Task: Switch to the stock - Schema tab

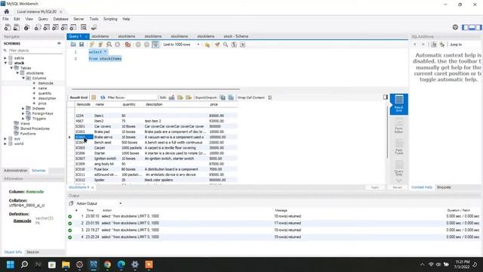Action: click(x=235, y=36)
